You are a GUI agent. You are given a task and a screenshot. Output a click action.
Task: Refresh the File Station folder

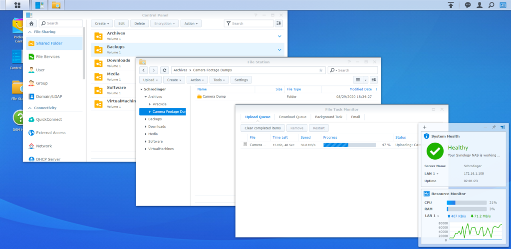click(x=165, y=70)
